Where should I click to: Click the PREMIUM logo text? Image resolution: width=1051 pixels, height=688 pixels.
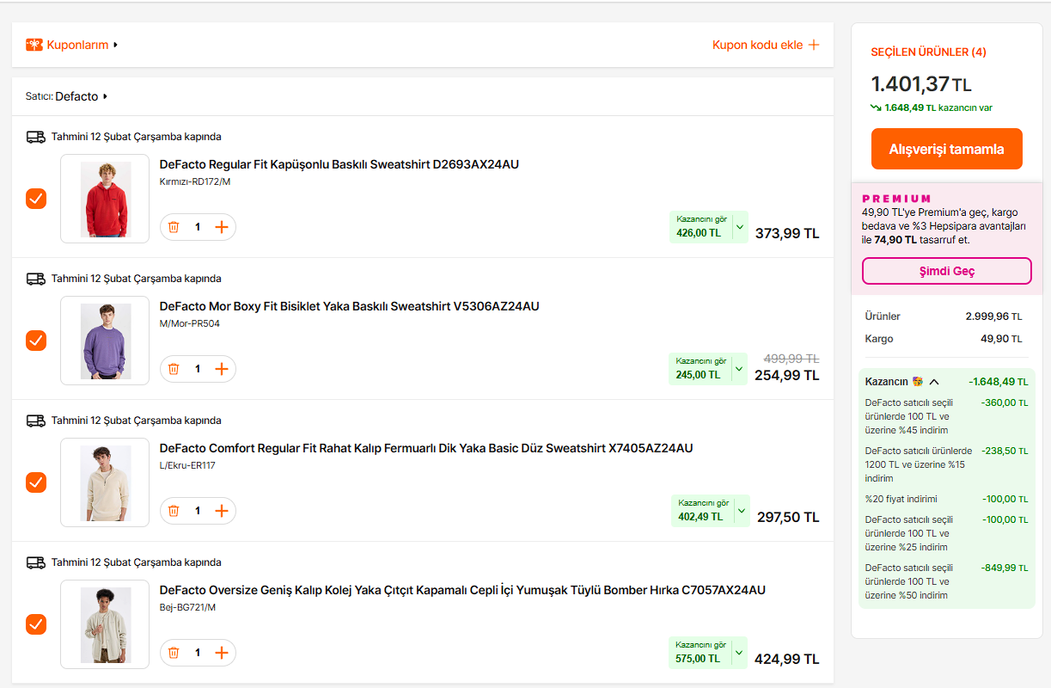tap(896, 199)
